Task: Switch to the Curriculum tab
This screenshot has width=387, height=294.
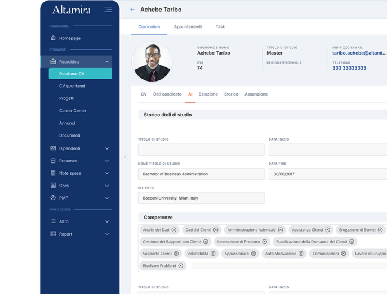Action: [x=149, y=26]
